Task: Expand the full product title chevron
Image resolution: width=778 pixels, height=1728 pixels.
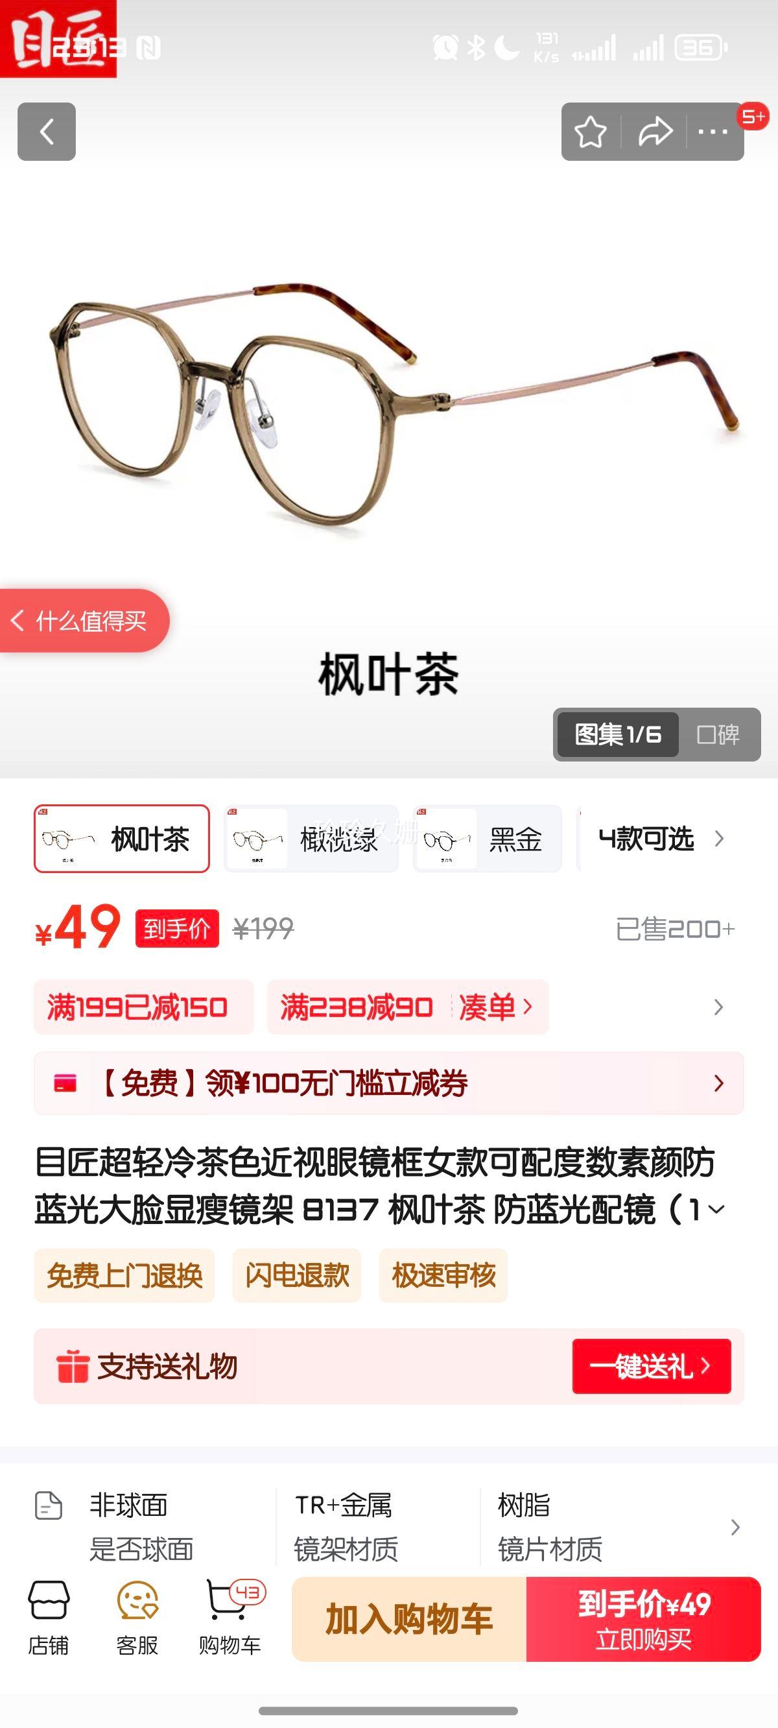Action: pyautogui.click(x=717, y=1210)
